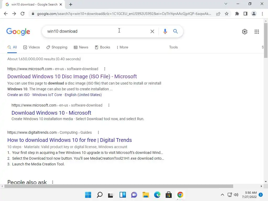Open Chrome extensions puzzle icon
Screen dimensions: 268x201
coord(237,14)
